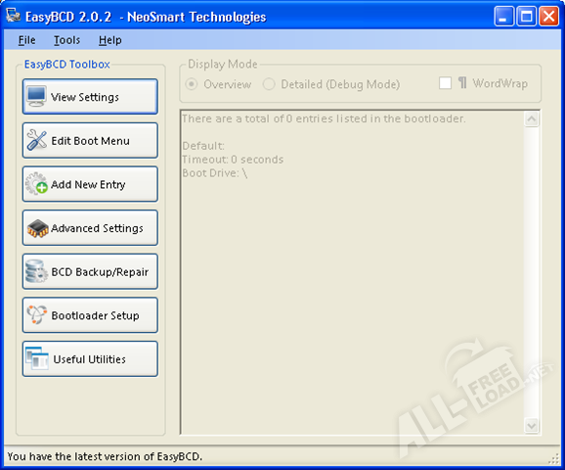Click the windows icon for Useful Utilities
Image resolution: width=565 pixels, height=470 pixels.
coord(37,358)
